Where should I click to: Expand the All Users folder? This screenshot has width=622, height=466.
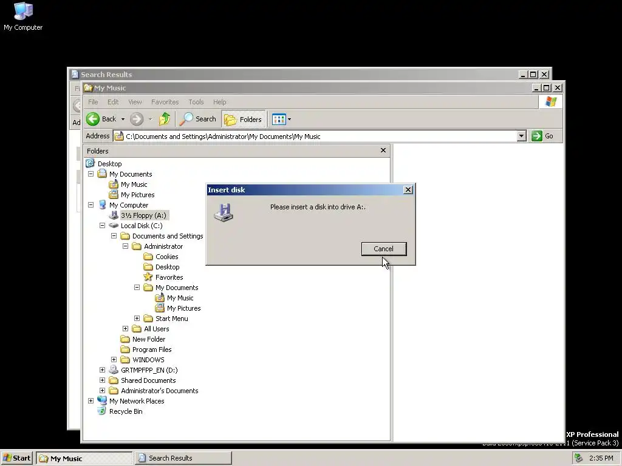(125, 328)
